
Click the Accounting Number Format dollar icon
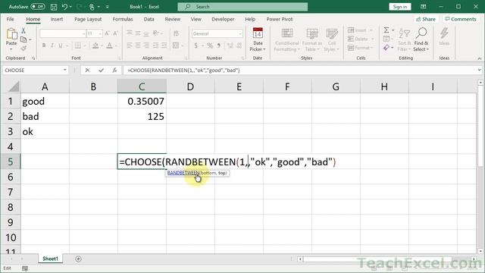[x=196, y=45]
